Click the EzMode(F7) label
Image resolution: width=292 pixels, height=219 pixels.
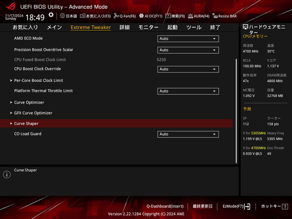233,206
